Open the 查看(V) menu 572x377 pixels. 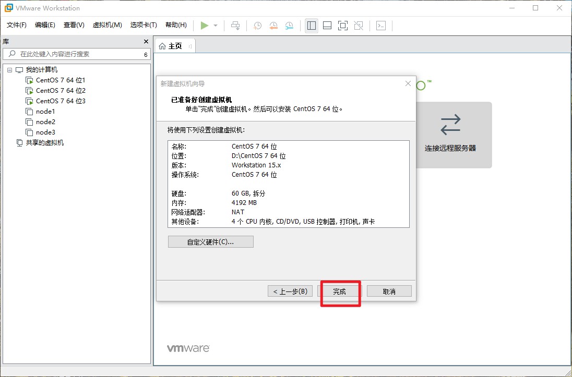point(74,25)
